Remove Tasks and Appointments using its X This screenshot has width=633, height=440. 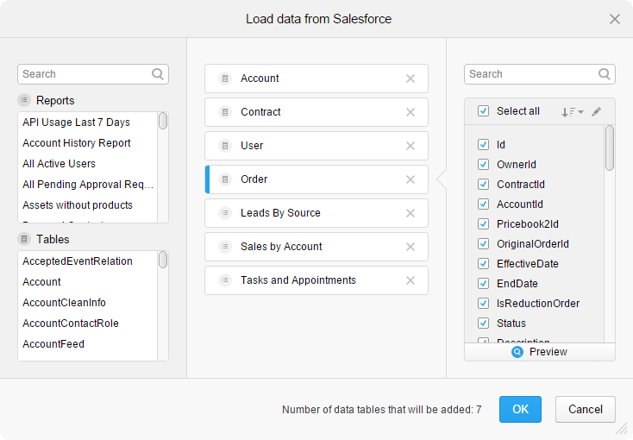point(411,280)
